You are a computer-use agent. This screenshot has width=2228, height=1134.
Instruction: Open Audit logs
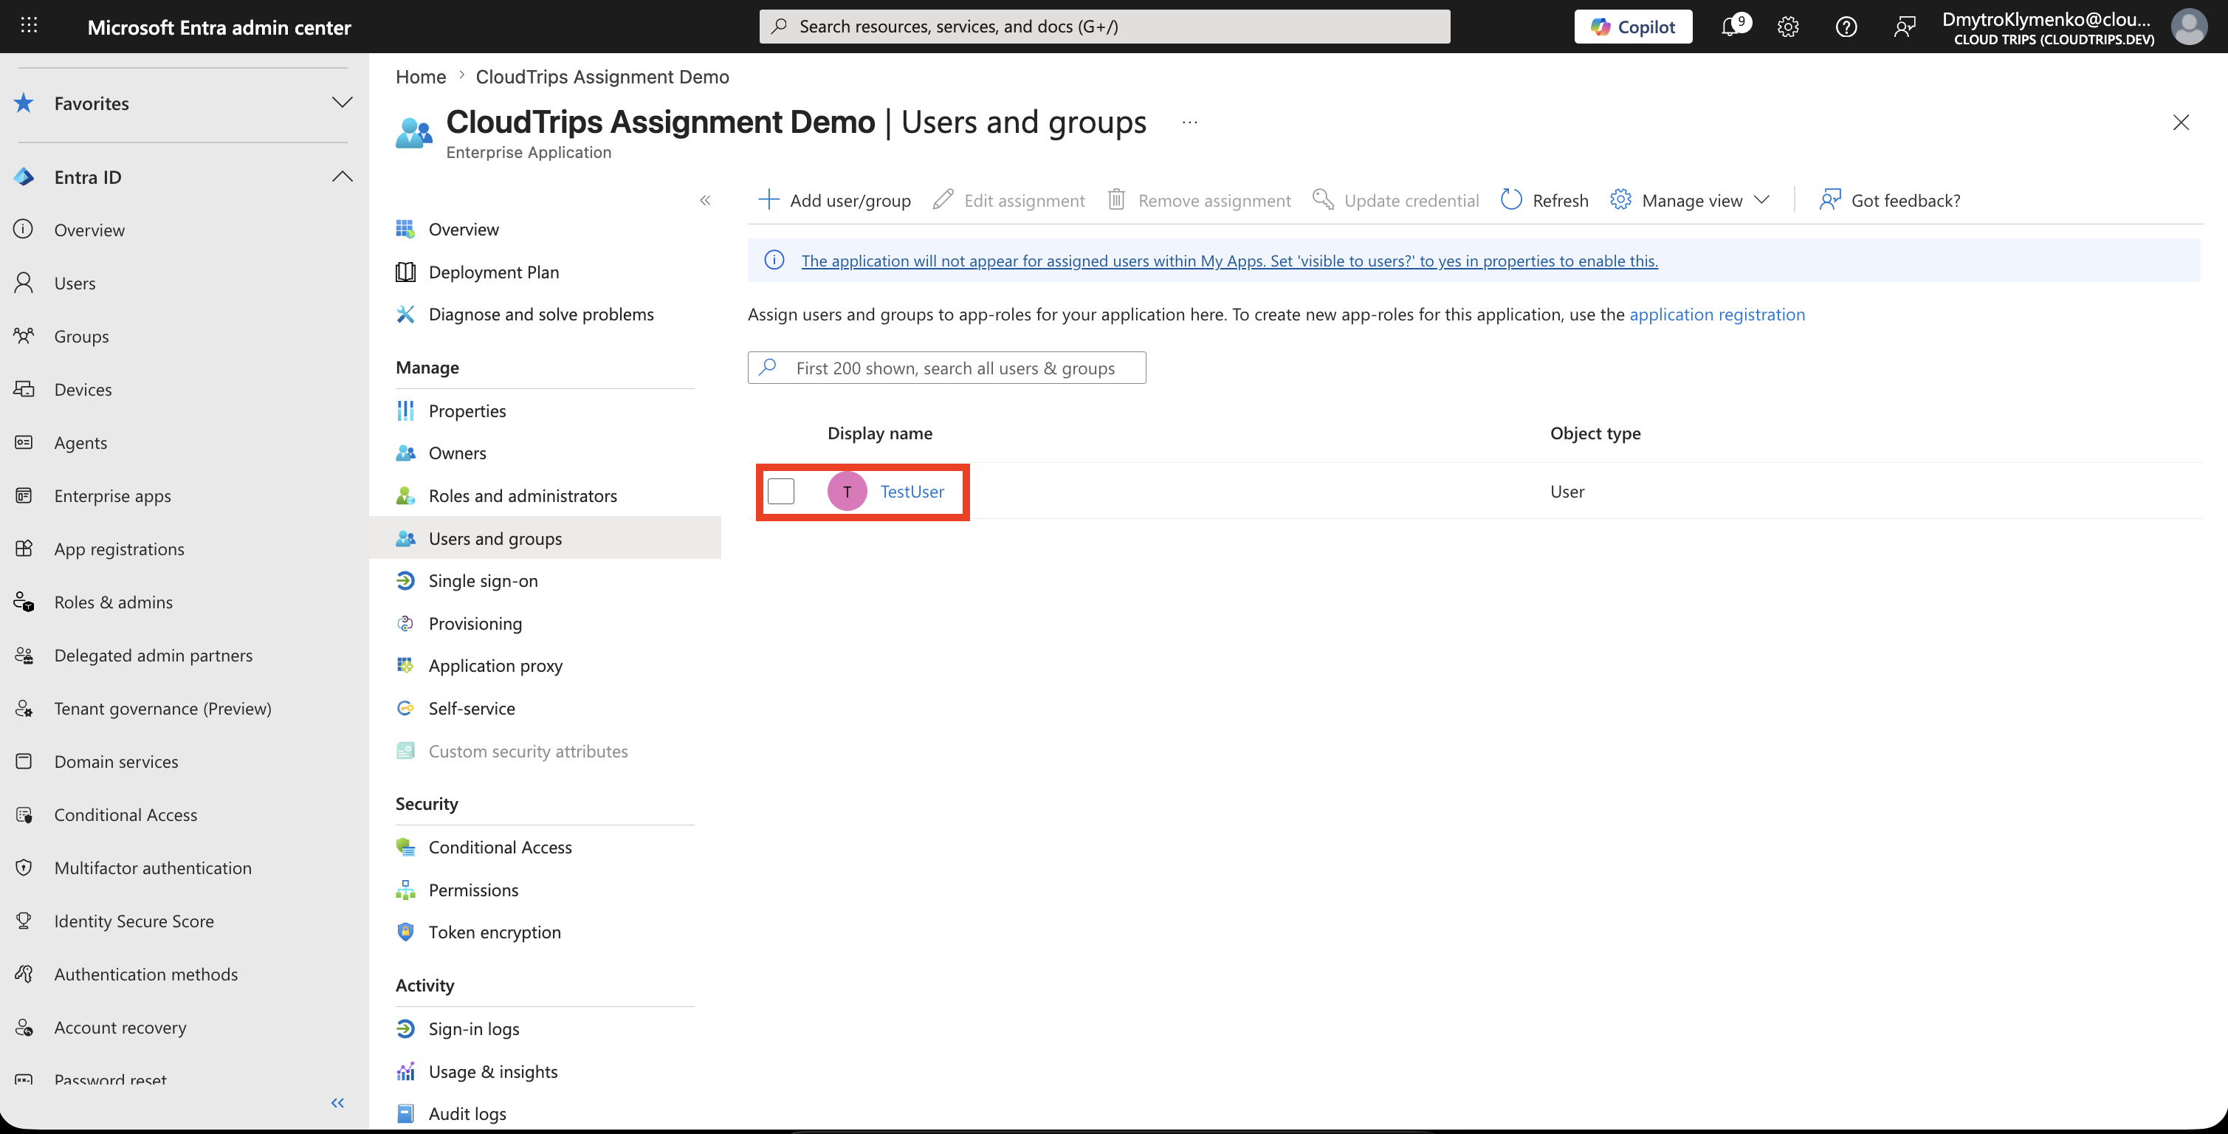tap(467, 1113)
